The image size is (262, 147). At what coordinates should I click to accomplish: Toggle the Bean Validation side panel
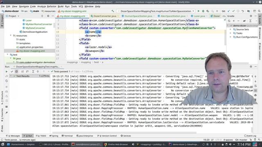(x=260, y=51)
